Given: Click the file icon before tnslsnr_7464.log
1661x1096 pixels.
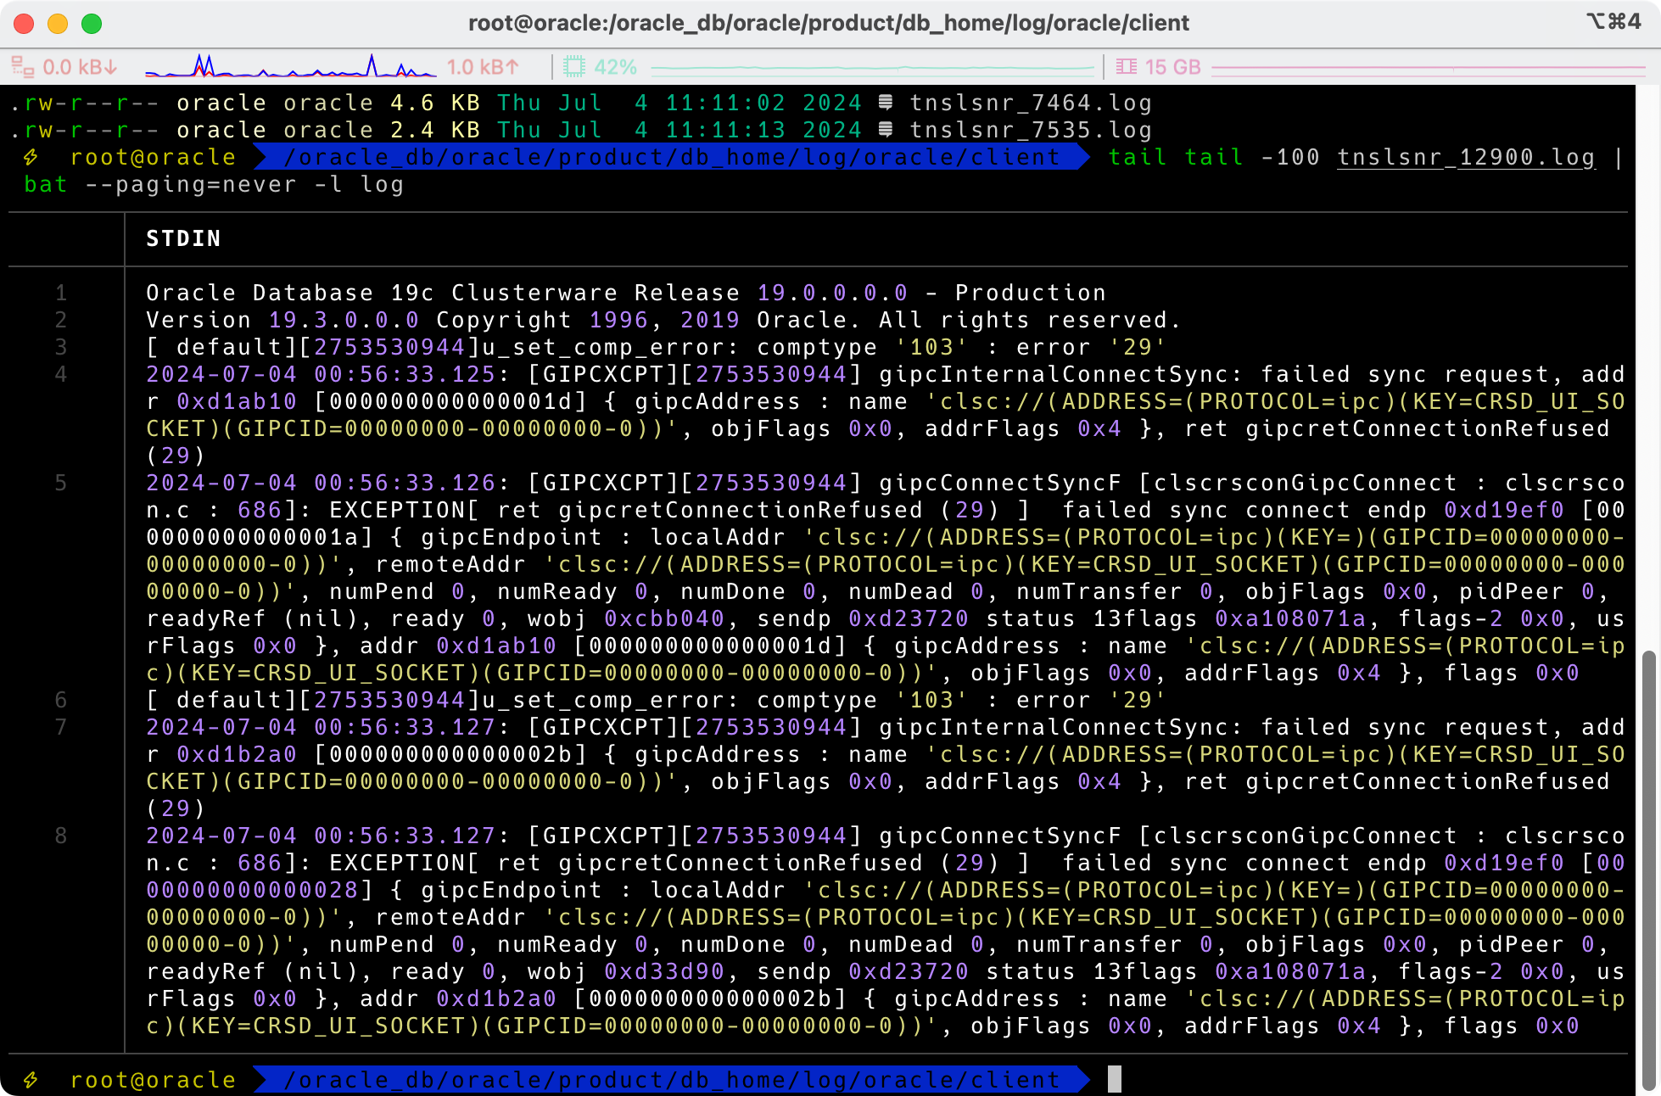Looking at the screenshot, I should [x=886, y=103].
